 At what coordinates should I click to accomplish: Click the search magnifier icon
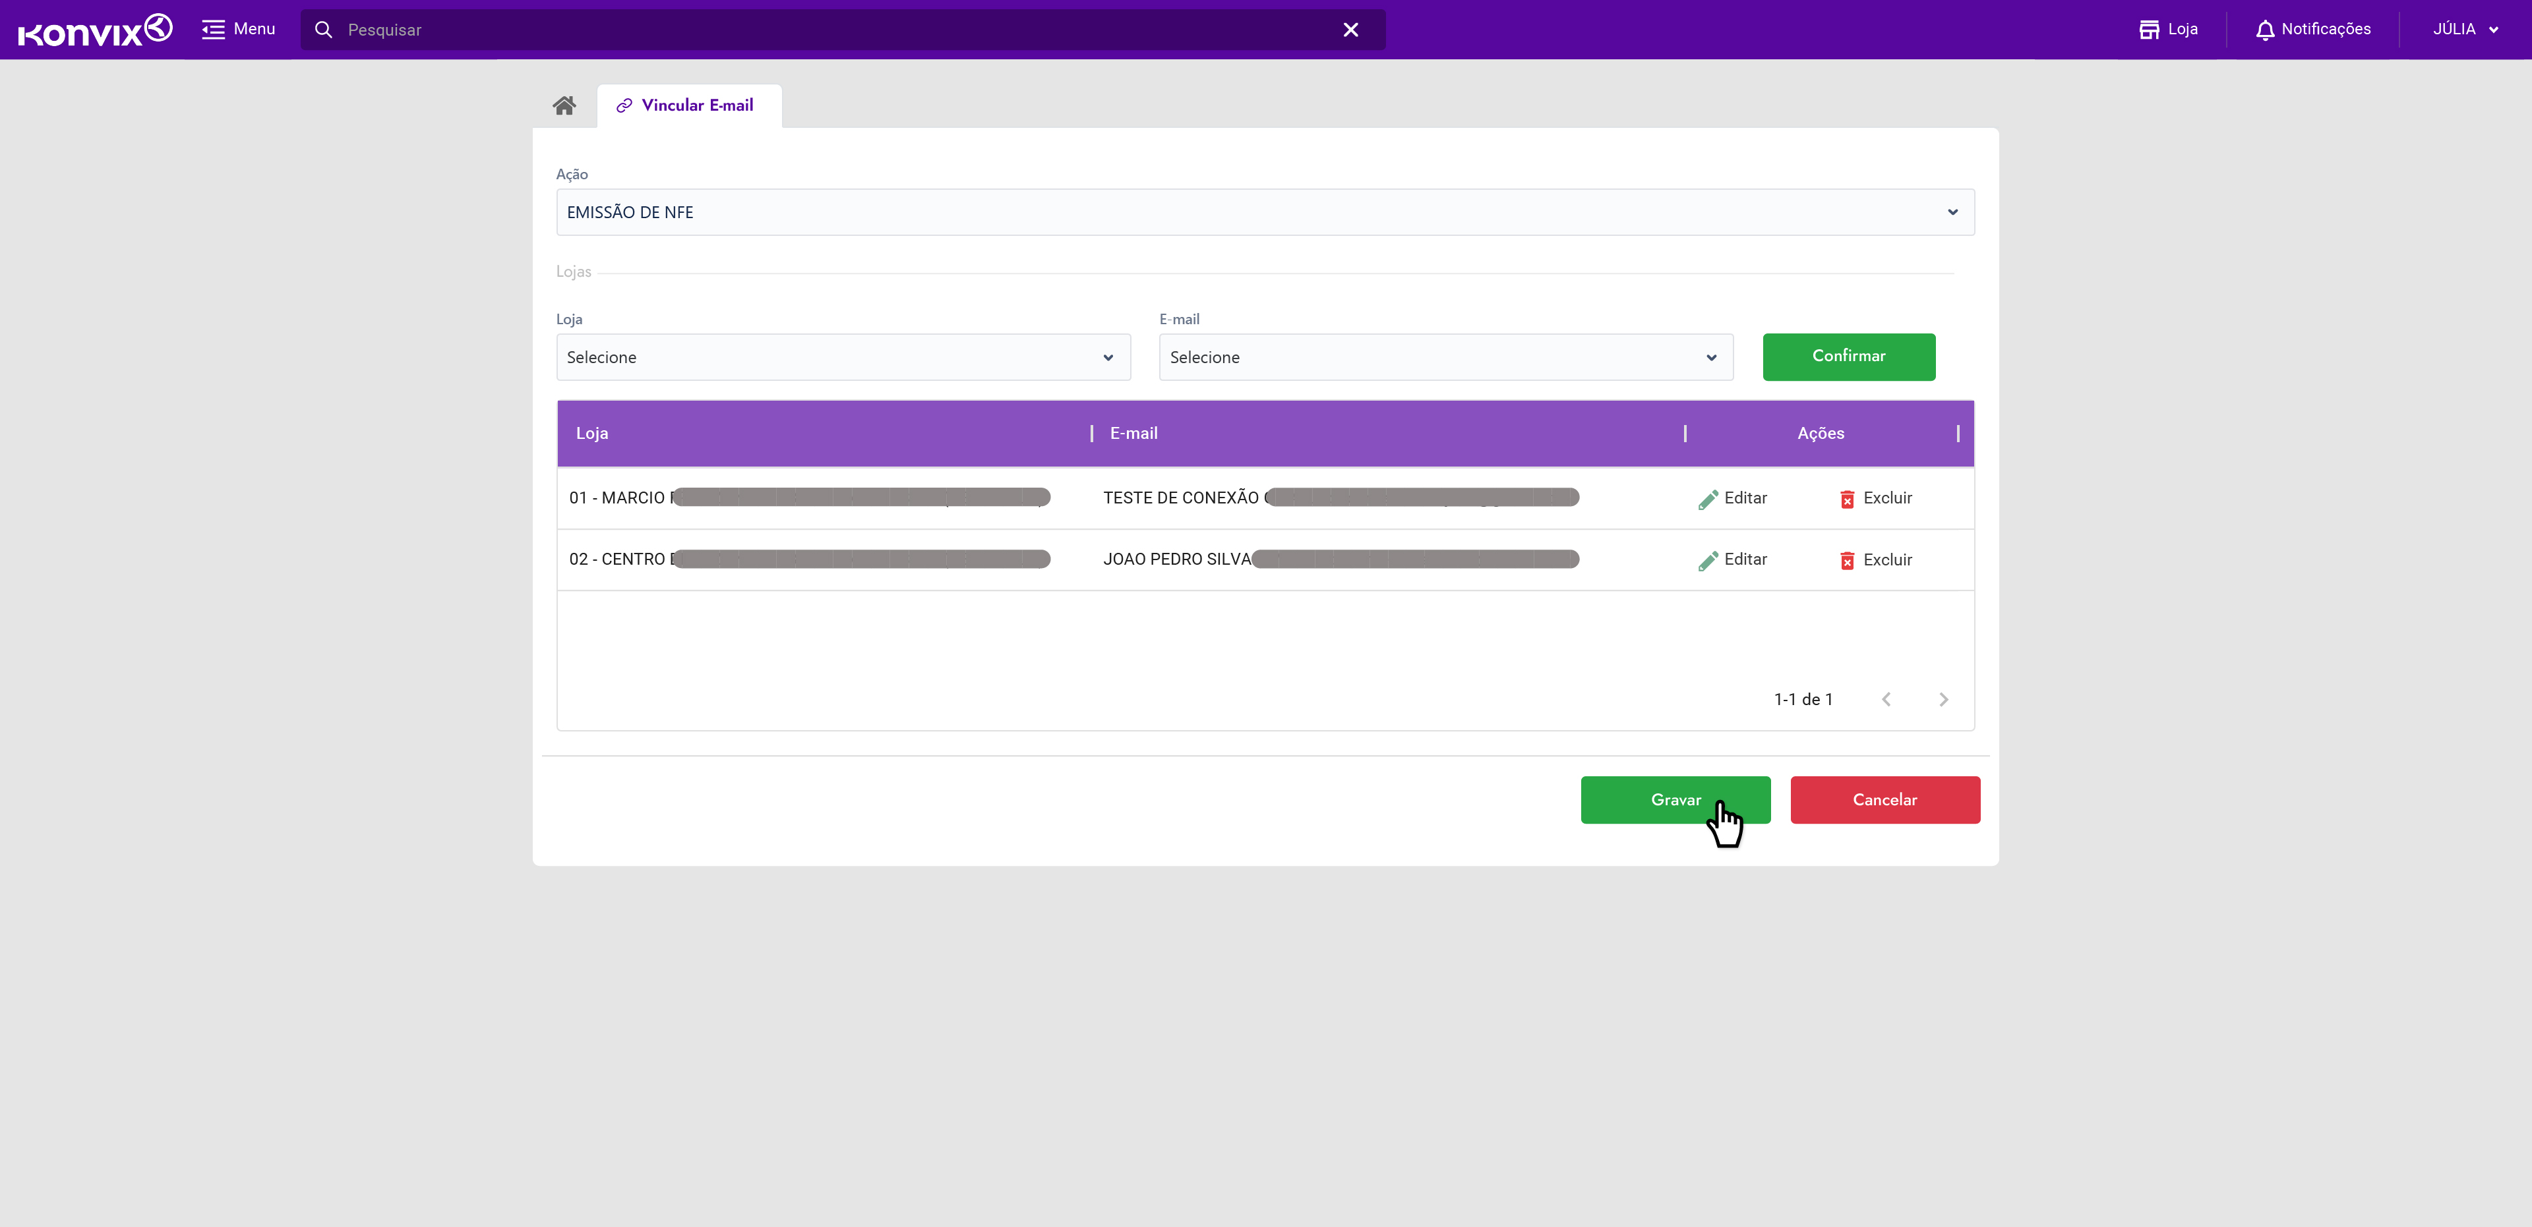(x=323, y=30)
